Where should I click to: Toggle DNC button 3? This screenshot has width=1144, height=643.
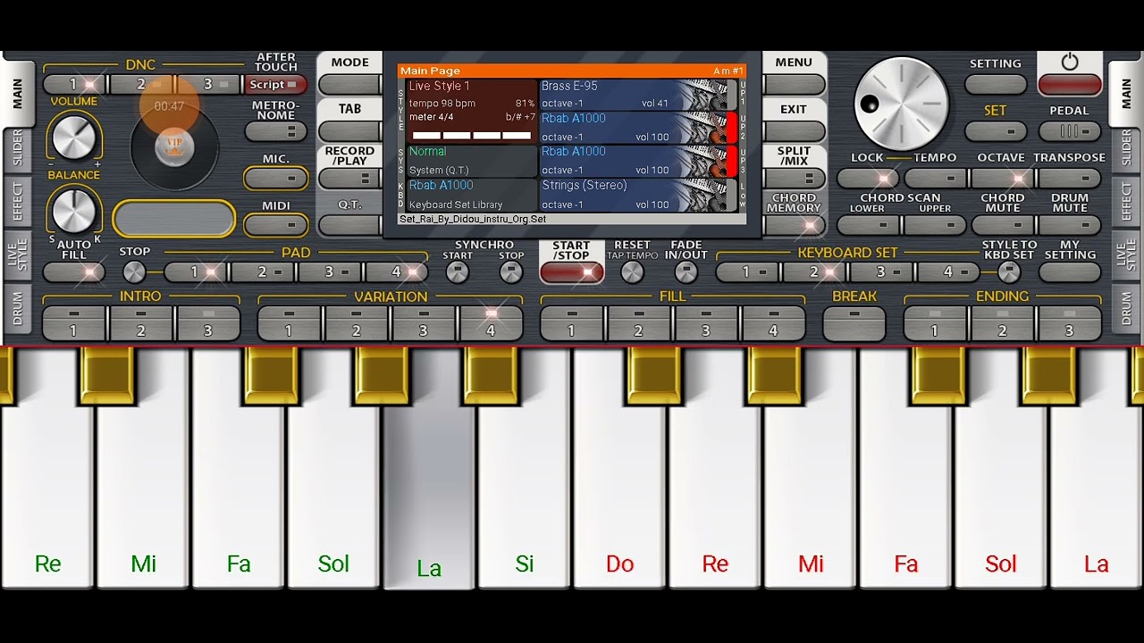pyautogui.click(x=209, y=85)
